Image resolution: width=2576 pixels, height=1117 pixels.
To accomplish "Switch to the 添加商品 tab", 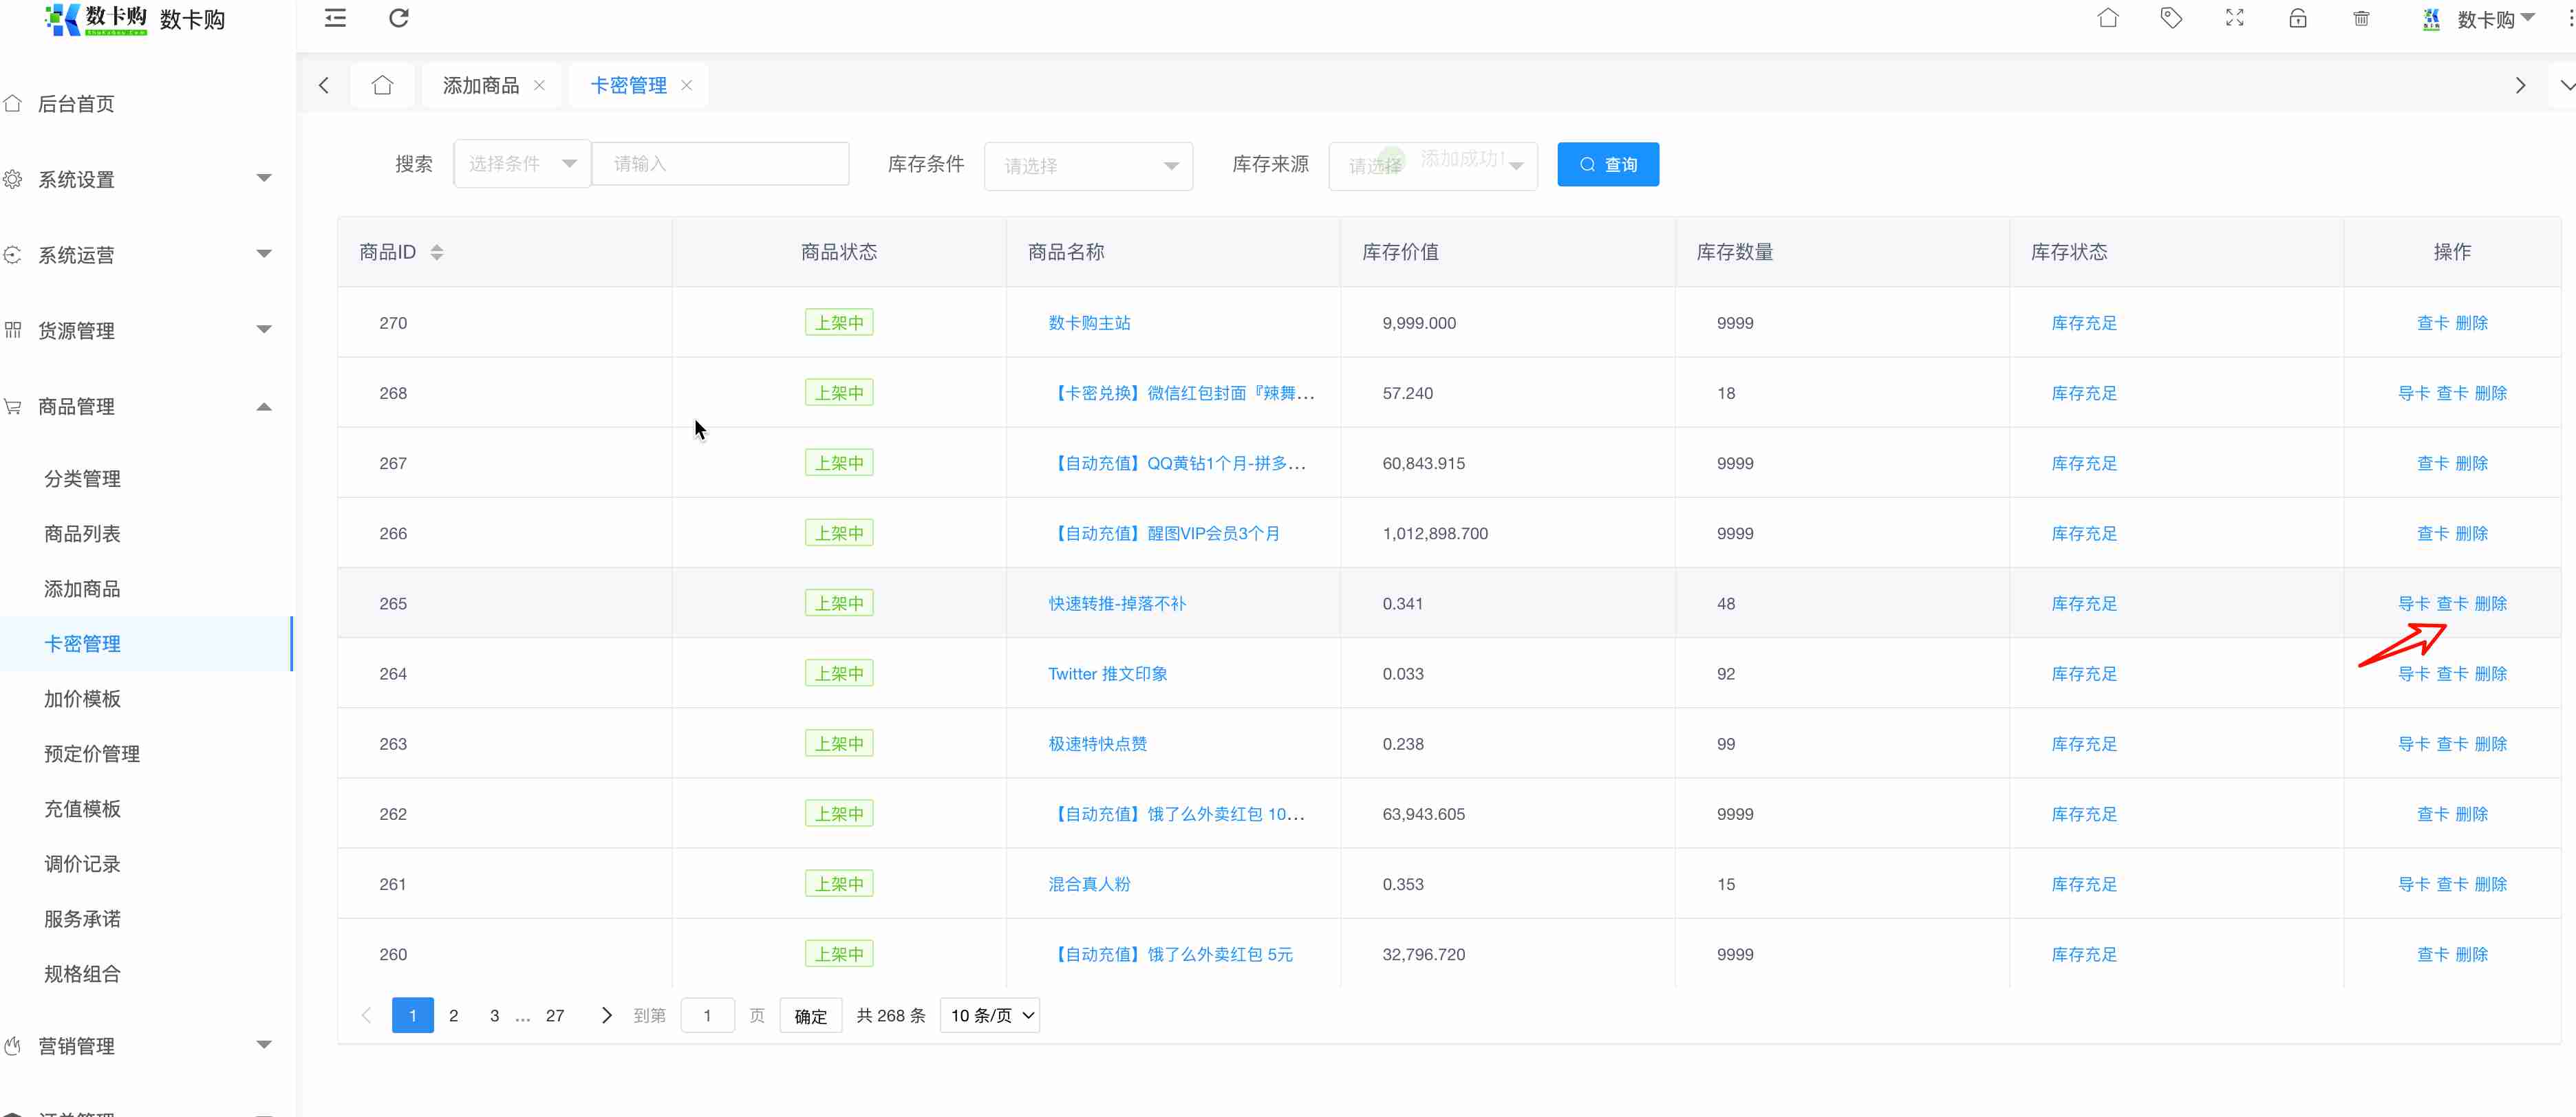I will tap(481, 85).
